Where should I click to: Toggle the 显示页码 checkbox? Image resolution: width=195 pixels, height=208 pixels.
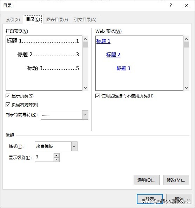8,96
